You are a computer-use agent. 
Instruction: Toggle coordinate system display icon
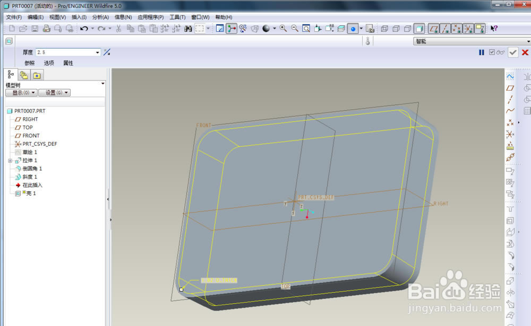pyautogui.click(x=468, y=29)
